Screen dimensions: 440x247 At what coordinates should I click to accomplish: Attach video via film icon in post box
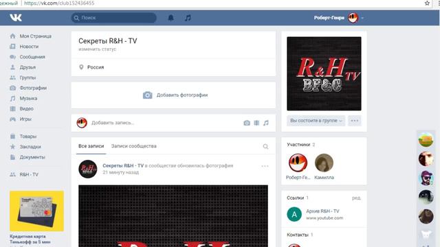256,123
